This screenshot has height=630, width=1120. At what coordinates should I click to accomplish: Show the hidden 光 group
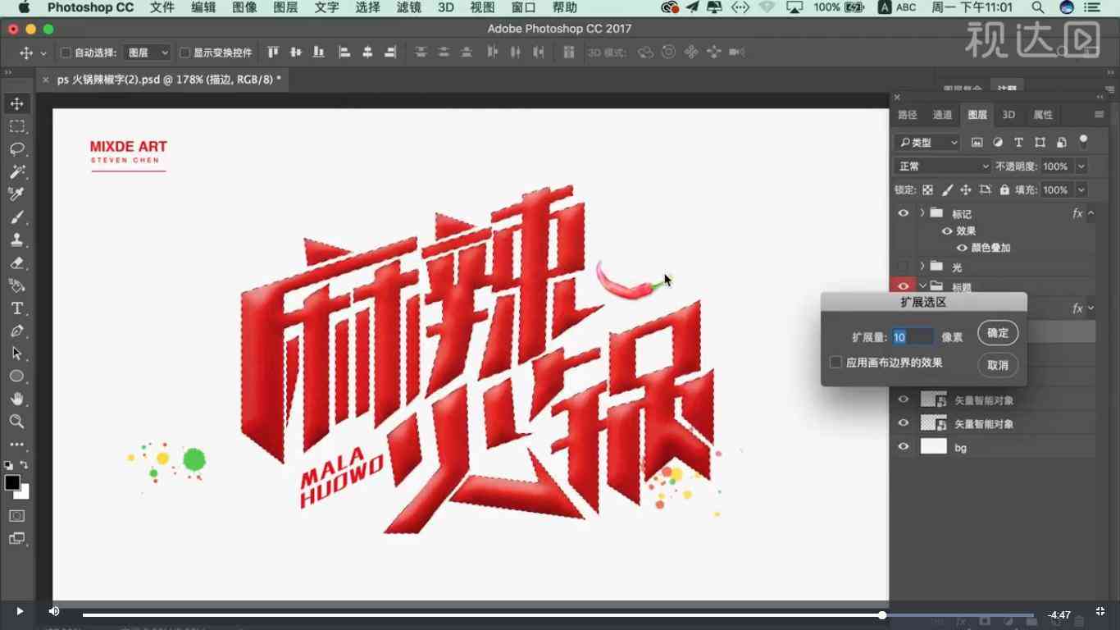coord(903,267)
